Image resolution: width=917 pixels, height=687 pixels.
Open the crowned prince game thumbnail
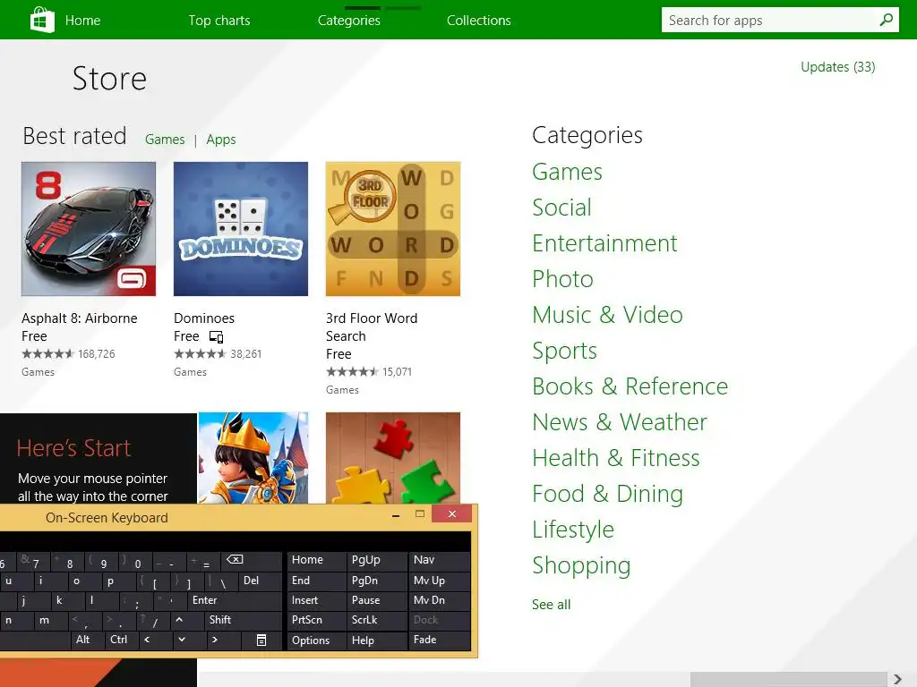pyautogui.click(x=253, y=458)
